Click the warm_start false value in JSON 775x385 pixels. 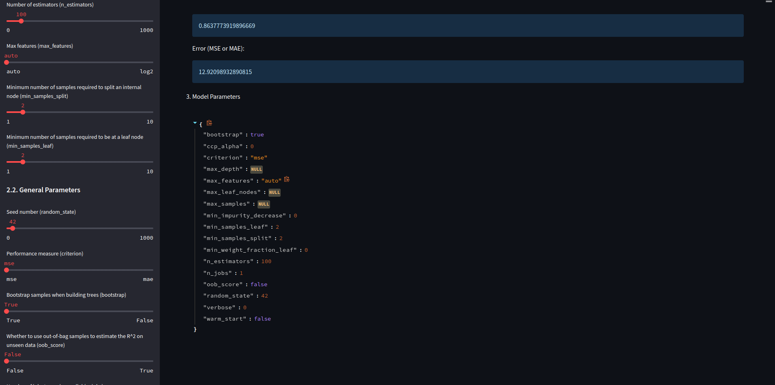[262, 319]
